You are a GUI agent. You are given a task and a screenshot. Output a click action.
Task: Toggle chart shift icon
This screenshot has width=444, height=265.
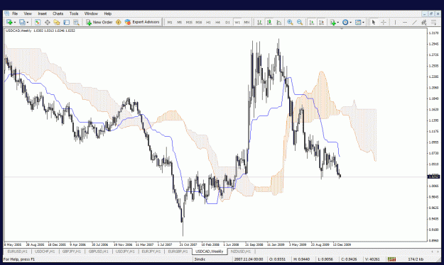pos(321,22)
